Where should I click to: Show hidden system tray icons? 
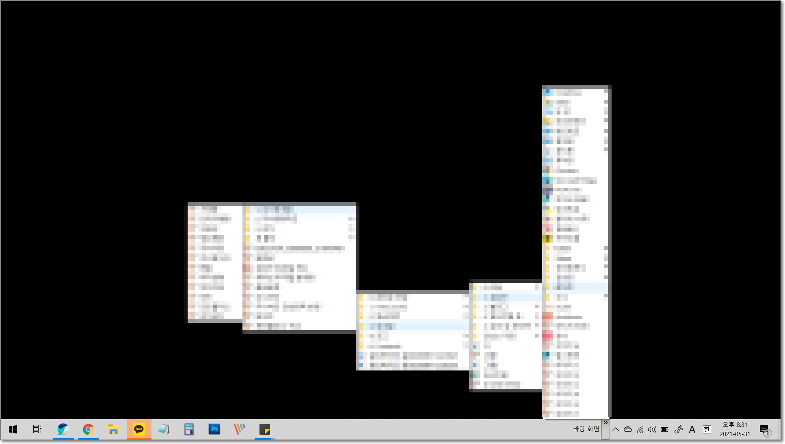point(616,429)
